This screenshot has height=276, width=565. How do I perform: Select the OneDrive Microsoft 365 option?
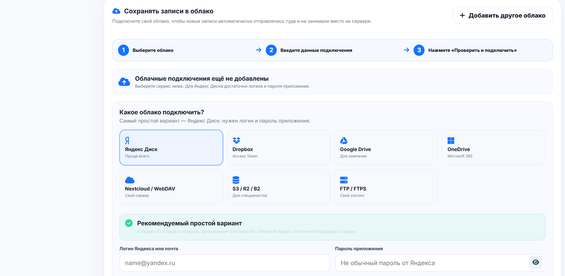click(x=493, y=147)
